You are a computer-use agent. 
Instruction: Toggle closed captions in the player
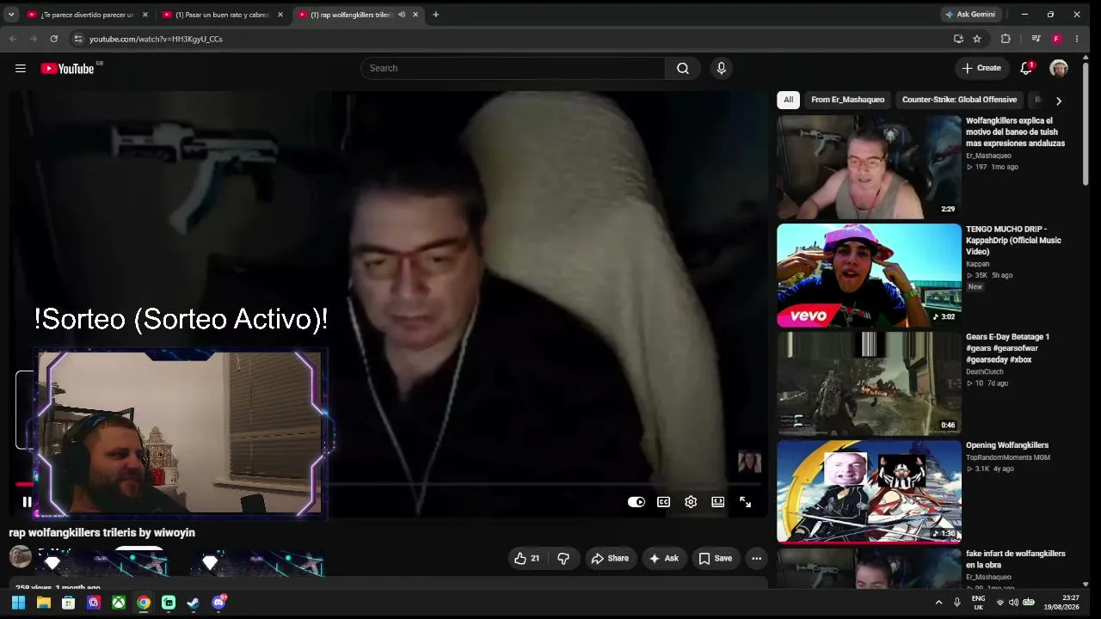[664, 502]
